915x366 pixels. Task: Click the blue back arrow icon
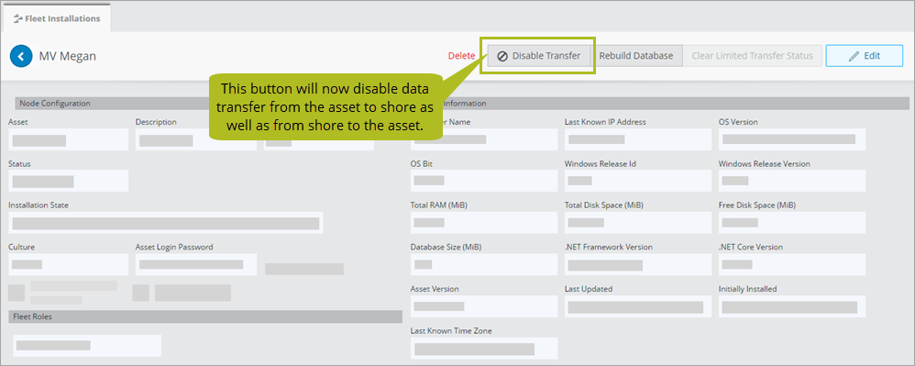coord(21,56)
